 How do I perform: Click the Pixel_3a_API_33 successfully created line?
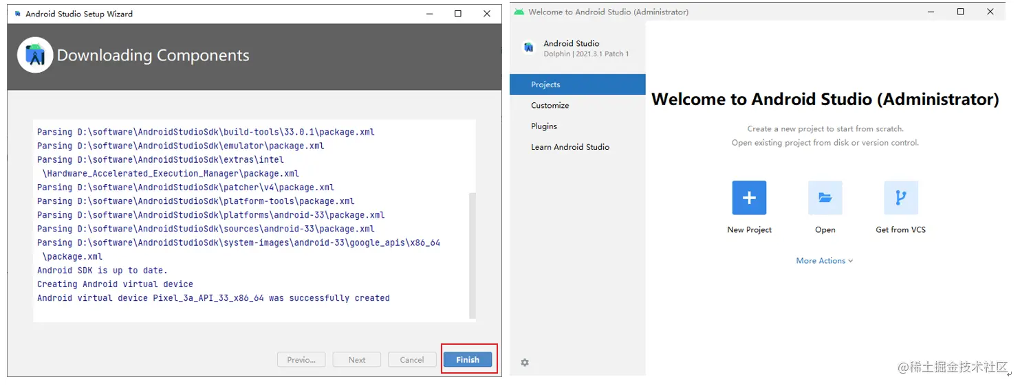213,298
